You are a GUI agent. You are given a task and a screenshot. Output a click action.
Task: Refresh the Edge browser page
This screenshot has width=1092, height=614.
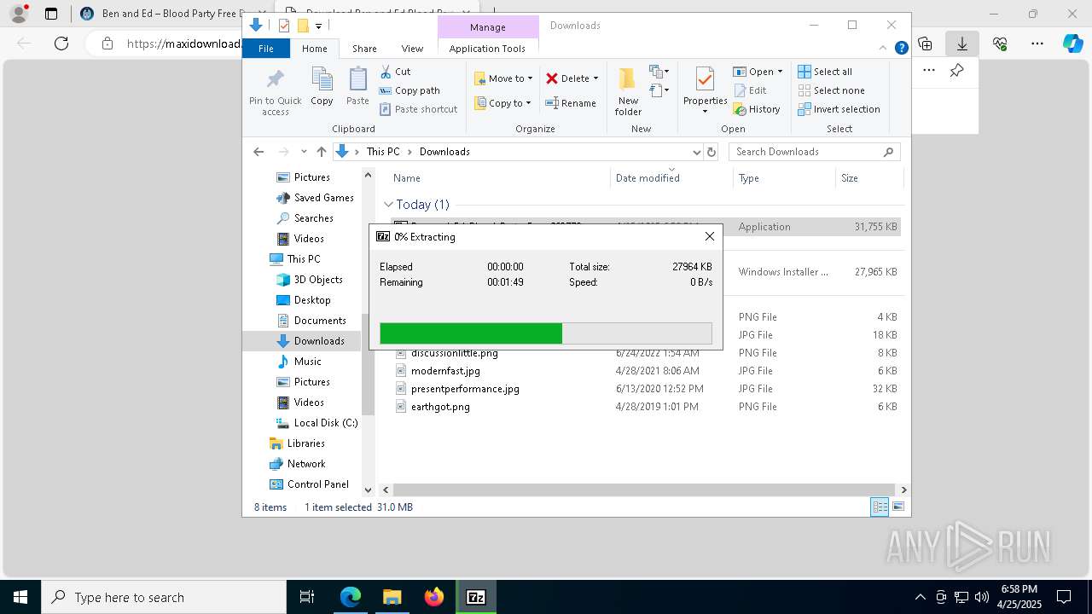[x=61, y=43]
